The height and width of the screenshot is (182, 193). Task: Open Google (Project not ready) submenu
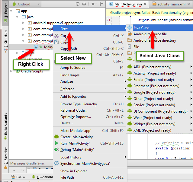click(x=159, y=92)
